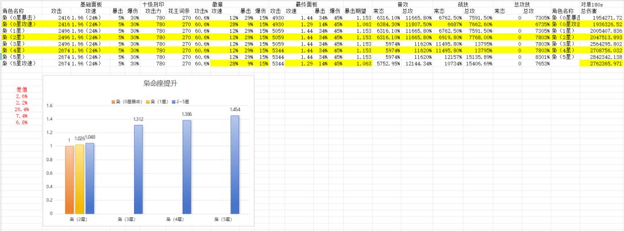This screenshot has height=231, width=624.
Task: Click the 枭(0星暴击) orange legend entry
Action: [127, 101]
